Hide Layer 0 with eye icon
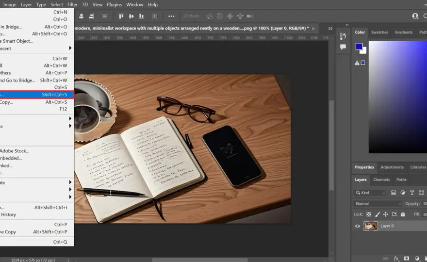 tap(357, 226)
